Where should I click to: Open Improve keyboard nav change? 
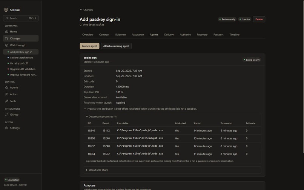tap(21, 75)
